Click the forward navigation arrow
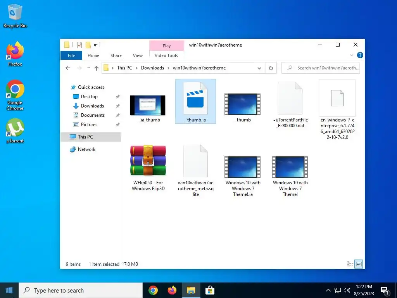 click(79, 68)
